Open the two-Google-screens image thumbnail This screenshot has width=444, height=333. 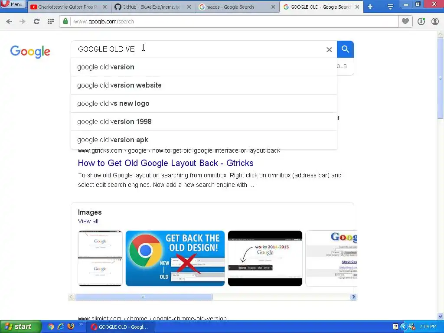pyautogui.click(x=100, y=258)
